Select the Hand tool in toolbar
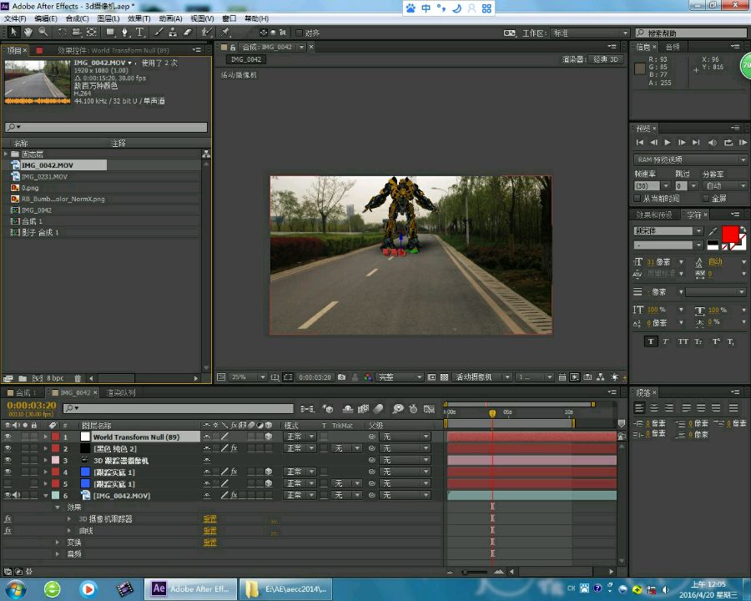 (x=28, y=33)
